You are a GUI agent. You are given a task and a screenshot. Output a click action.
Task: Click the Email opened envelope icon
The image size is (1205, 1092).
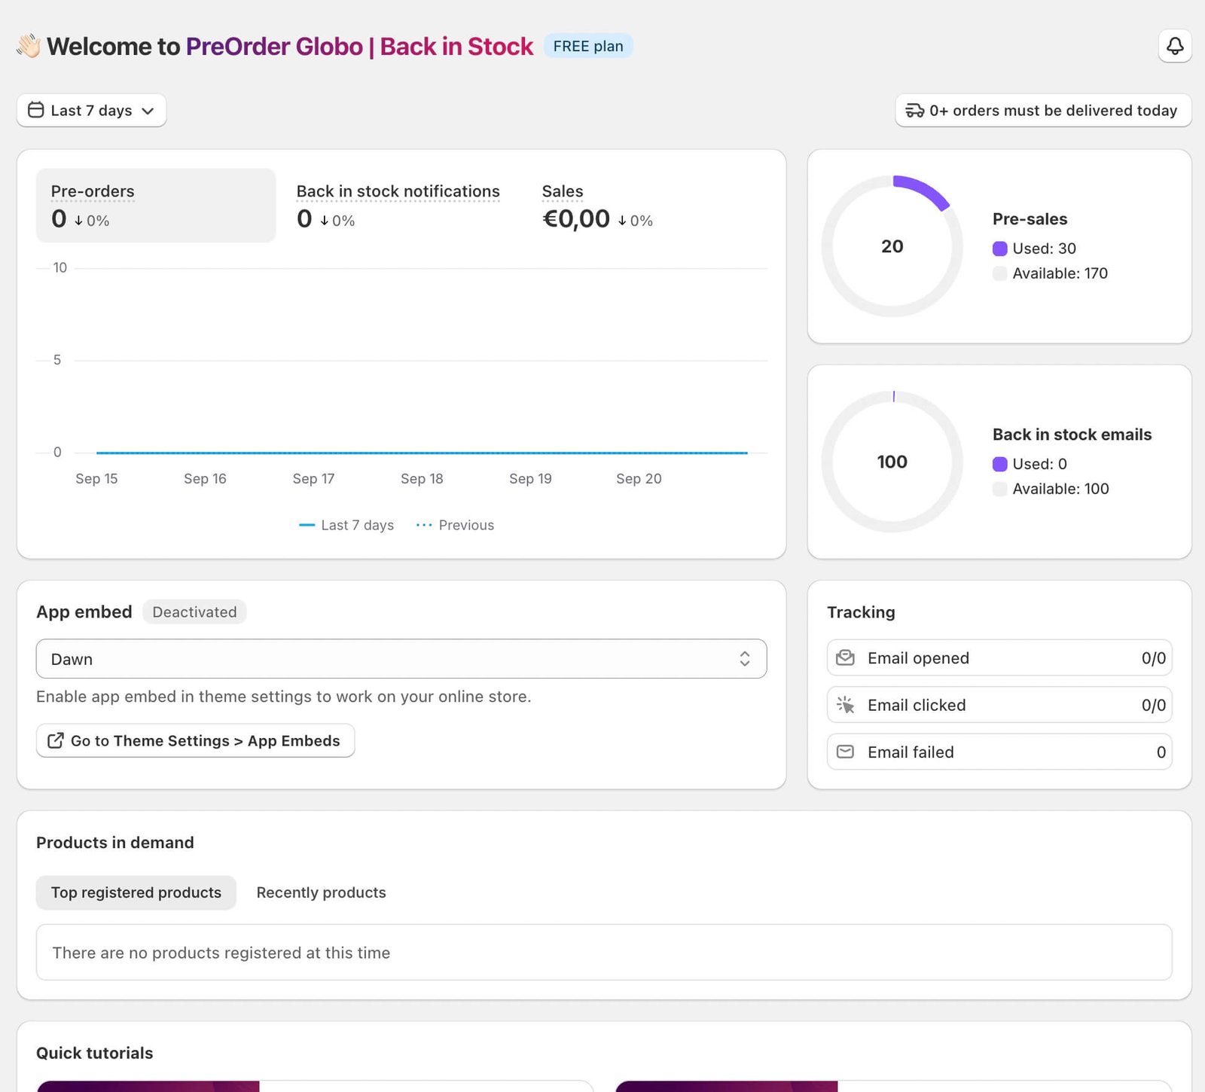tap(845, 657)
